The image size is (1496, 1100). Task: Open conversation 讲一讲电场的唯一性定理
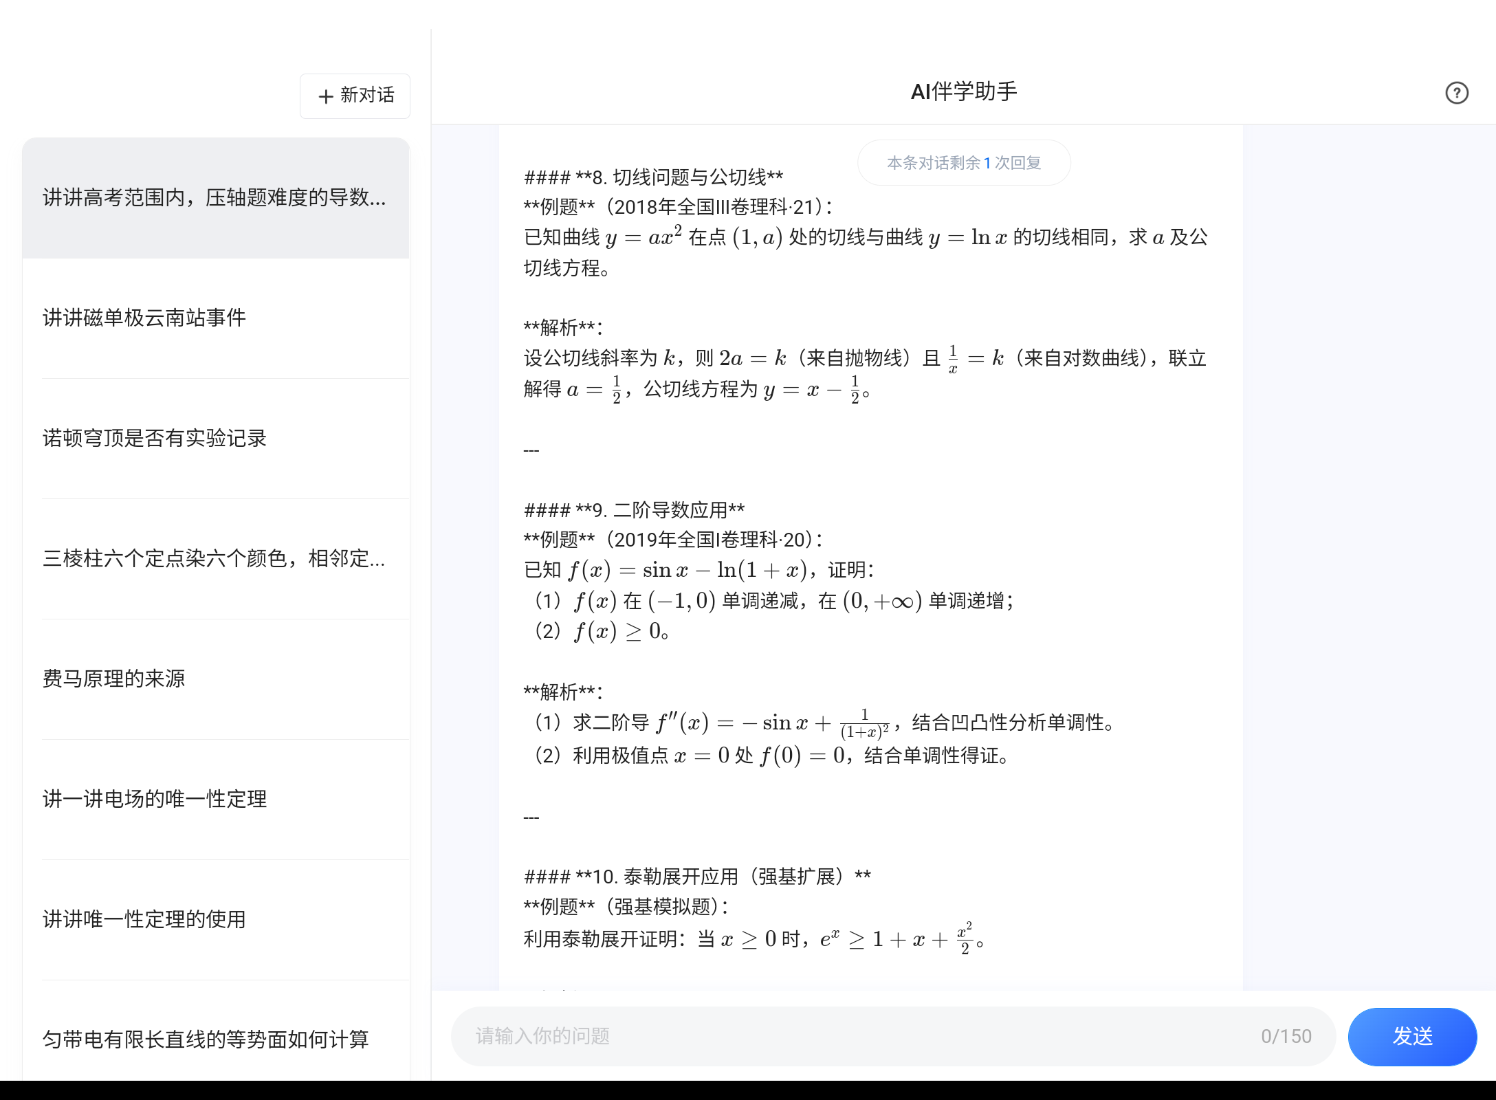click(216, 800)
